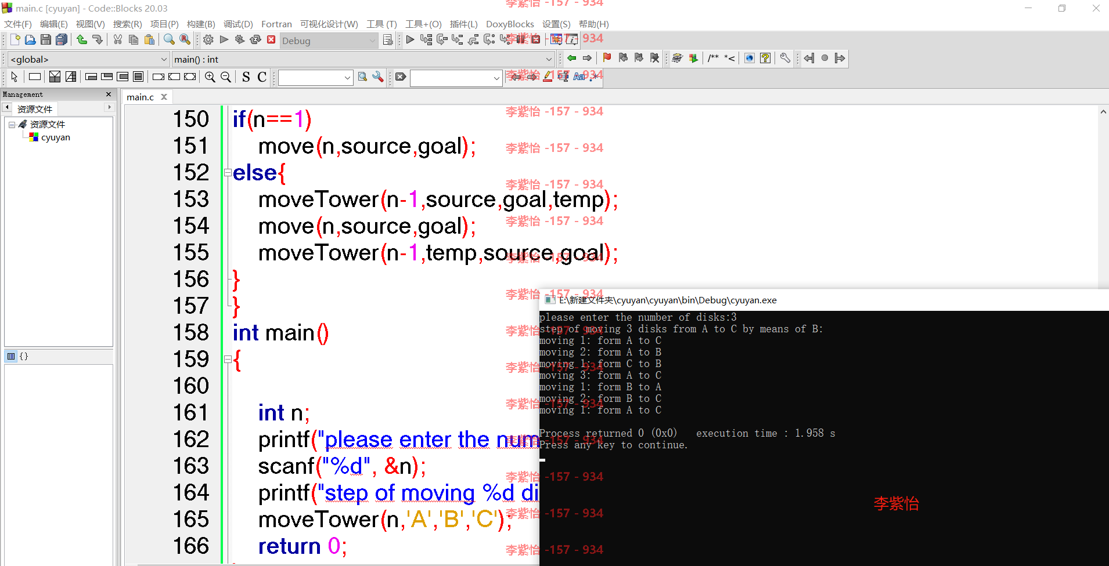Open the <global> scope dropdown
1109x566 pixels.
click(88, 59)
